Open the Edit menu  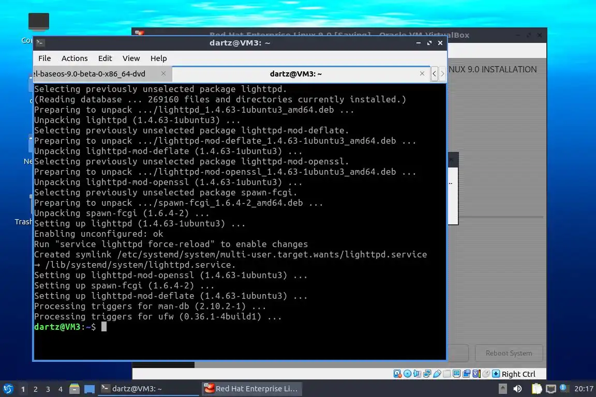pyautogui.click(x=105, y=58)
